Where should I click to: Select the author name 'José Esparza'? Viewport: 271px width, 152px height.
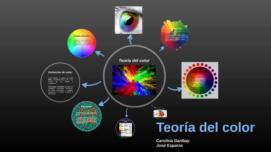coord(170,145)
